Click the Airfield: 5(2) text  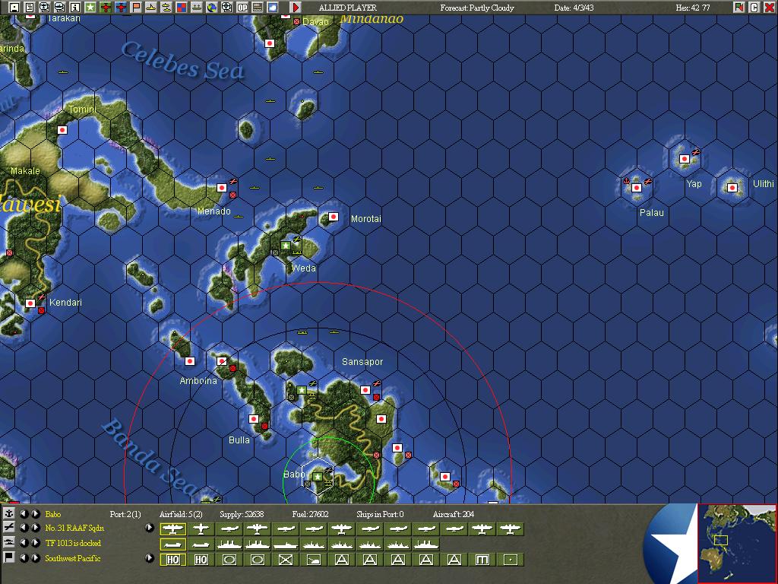tap(181, 514)
